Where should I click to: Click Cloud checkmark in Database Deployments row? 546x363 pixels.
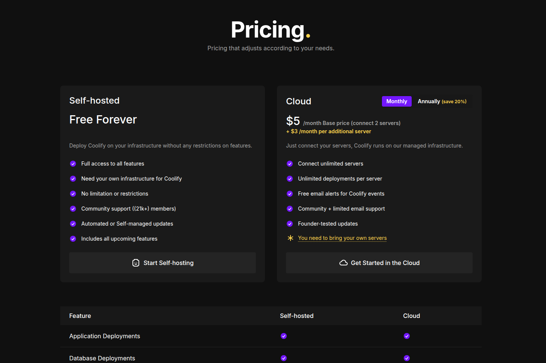[407, 358]
